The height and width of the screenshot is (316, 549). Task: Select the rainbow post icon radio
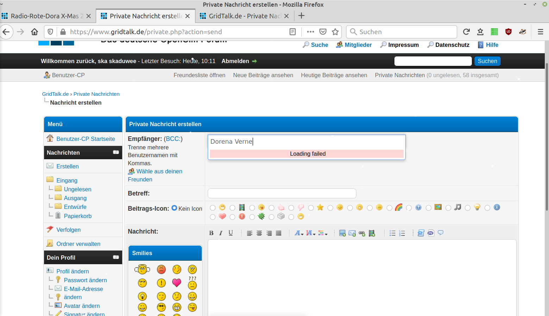pyautogui.click(x=389, y=208)
